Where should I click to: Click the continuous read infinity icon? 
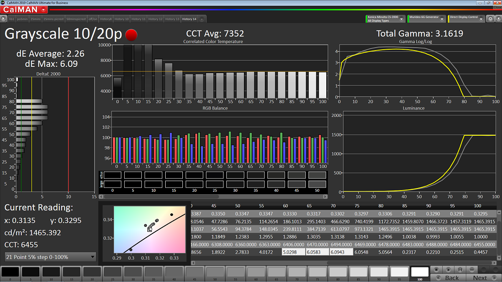coord(471,270)
